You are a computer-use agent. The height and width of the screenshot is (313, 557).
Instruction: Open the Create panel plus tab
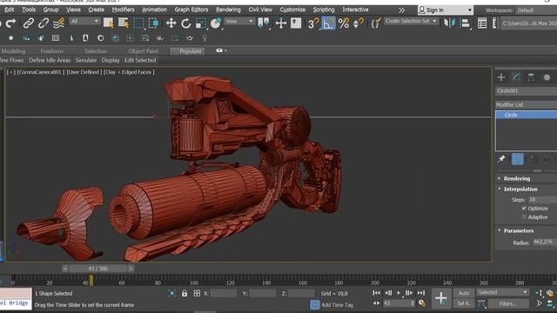click(501, 77)
